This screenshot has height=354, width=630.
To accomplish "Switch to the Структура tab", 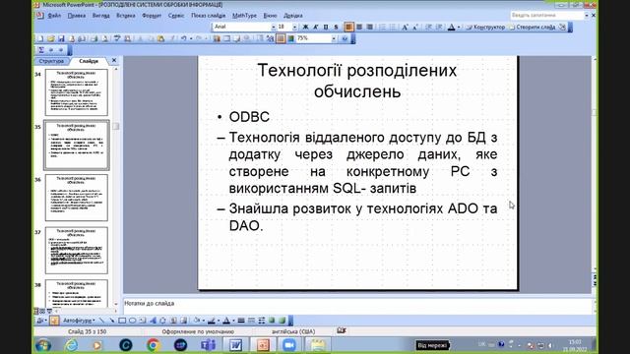I will pyautogui.click(x=51, y=61).
